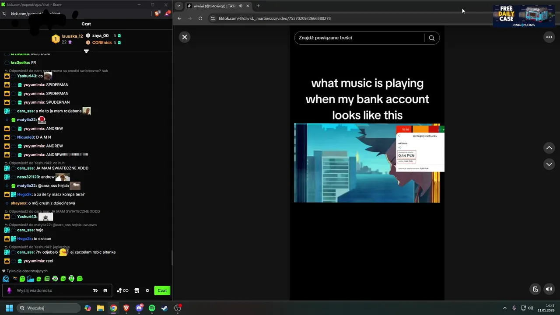Open system tray volume speaker control

[531, 308]
